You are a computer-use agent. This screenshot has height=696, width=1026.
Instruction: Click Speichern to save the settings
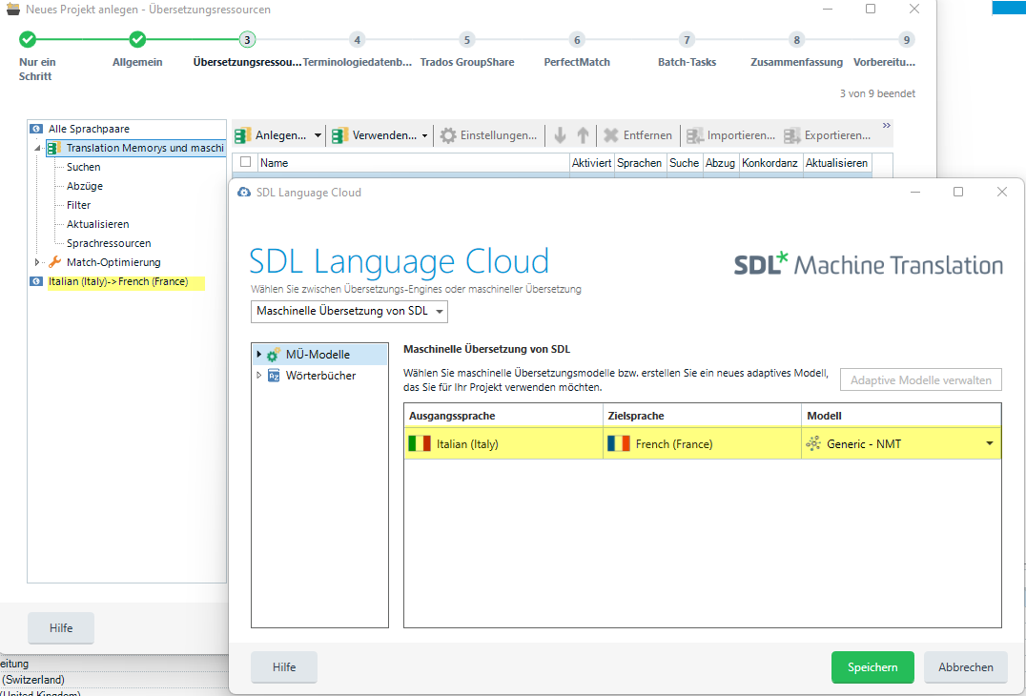click(872, 667)
